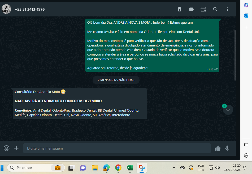Search within this conversation

tap(215, 9)
